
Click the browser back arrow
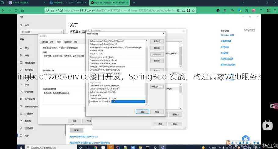[3, 10]
